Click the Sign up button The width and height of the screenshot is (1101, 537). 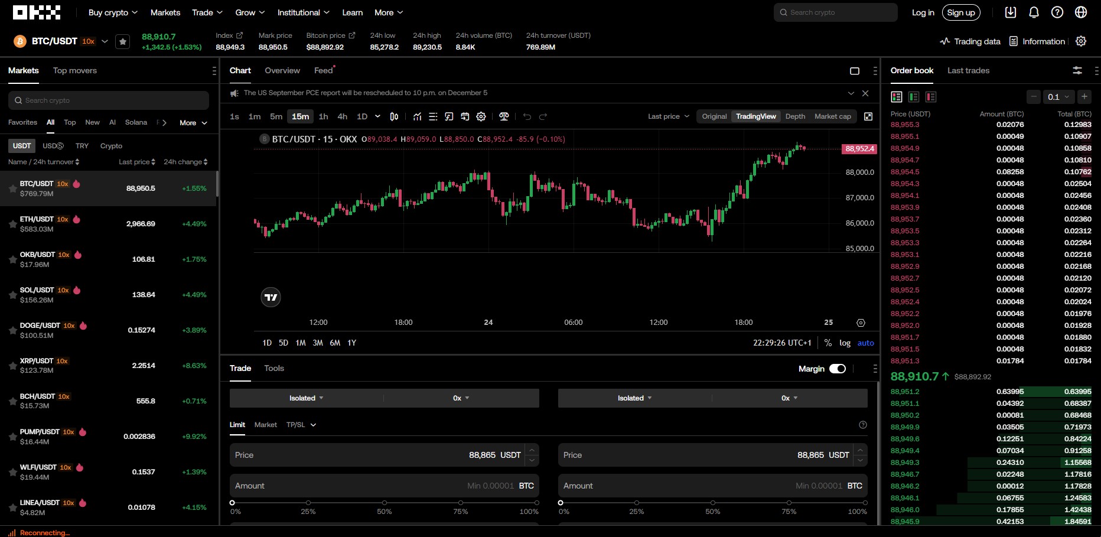pyautogui.click(x=960, y=12)
